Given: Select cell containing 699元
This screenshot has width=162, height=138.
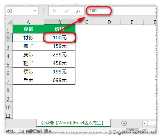Looking at the screenshot, I should pos(60,80).
